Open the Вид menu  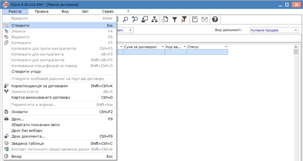tap(65, 11)
